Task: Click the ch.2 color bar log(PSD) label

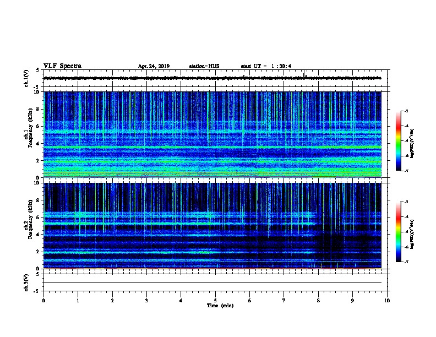Action: 412,234
